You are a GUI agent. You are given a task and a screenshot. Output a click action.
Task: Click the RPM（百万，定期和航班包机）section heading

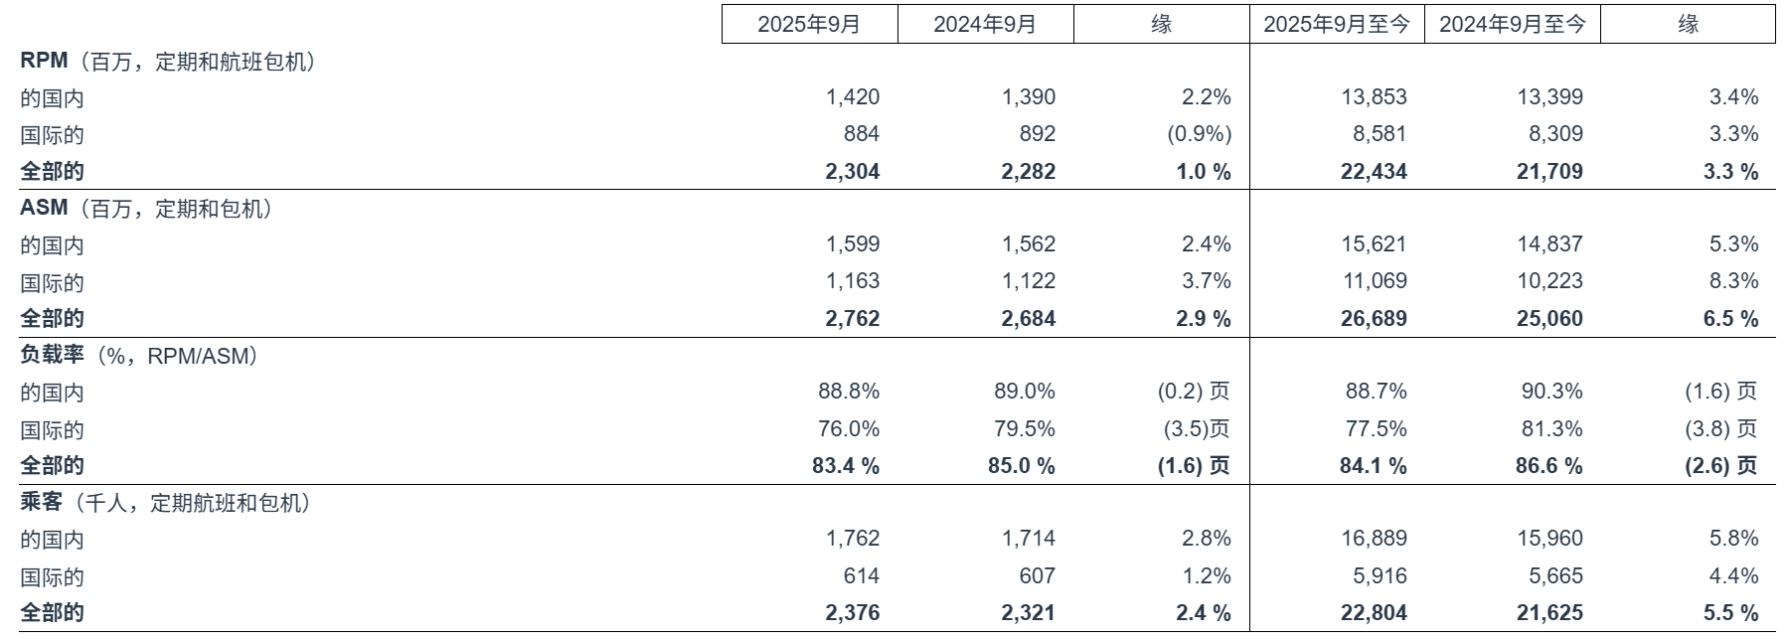point(168,62)
